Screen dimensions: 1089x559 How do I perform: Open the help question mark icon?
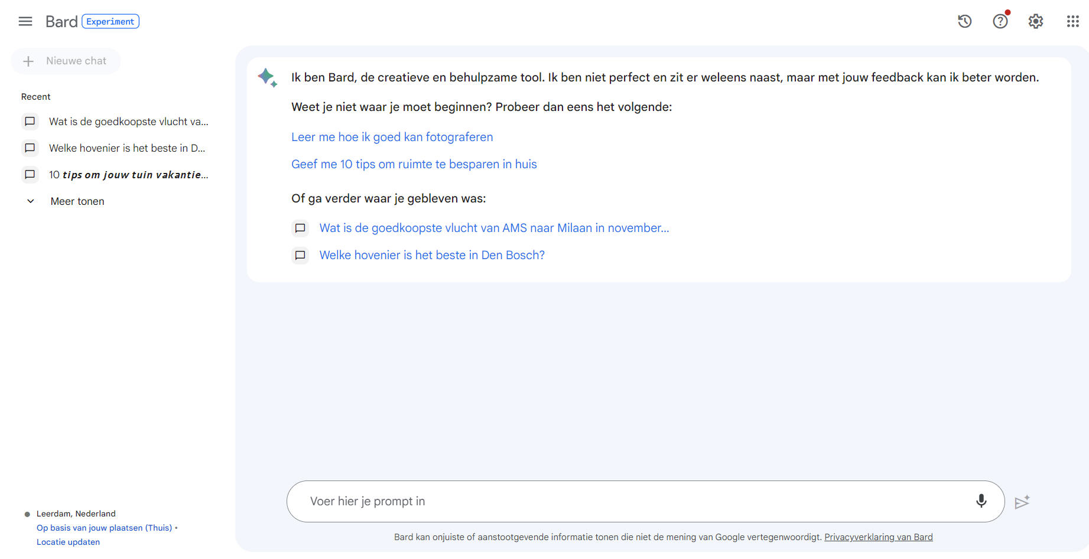click(1000, 21)
